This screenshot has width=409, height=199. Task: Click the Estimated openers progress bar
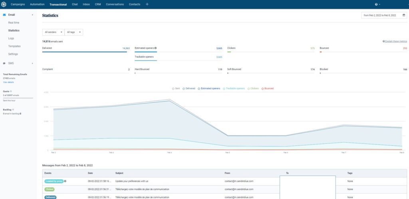coord(179,52)
